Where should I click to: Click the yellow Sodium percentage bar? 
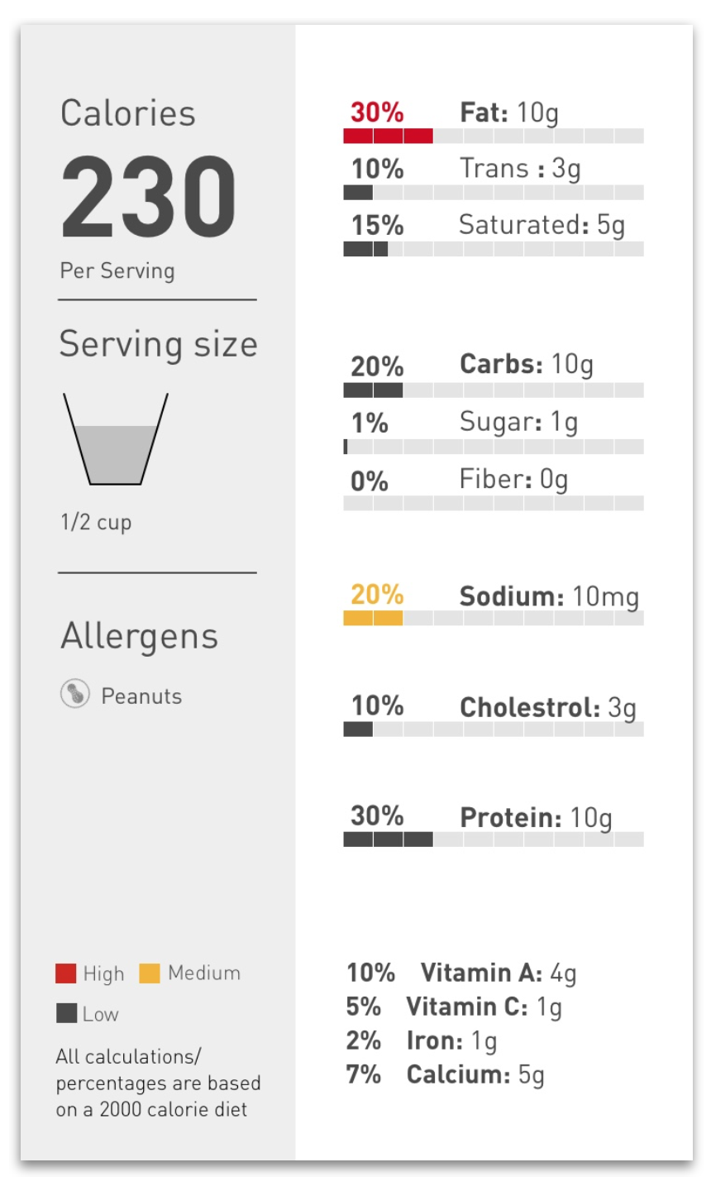tap(494, 618)
